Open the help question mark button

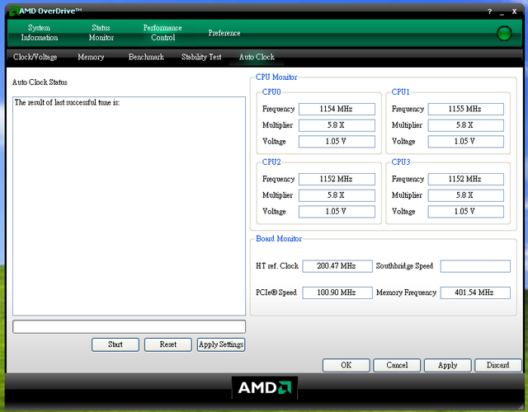[489, 12]
